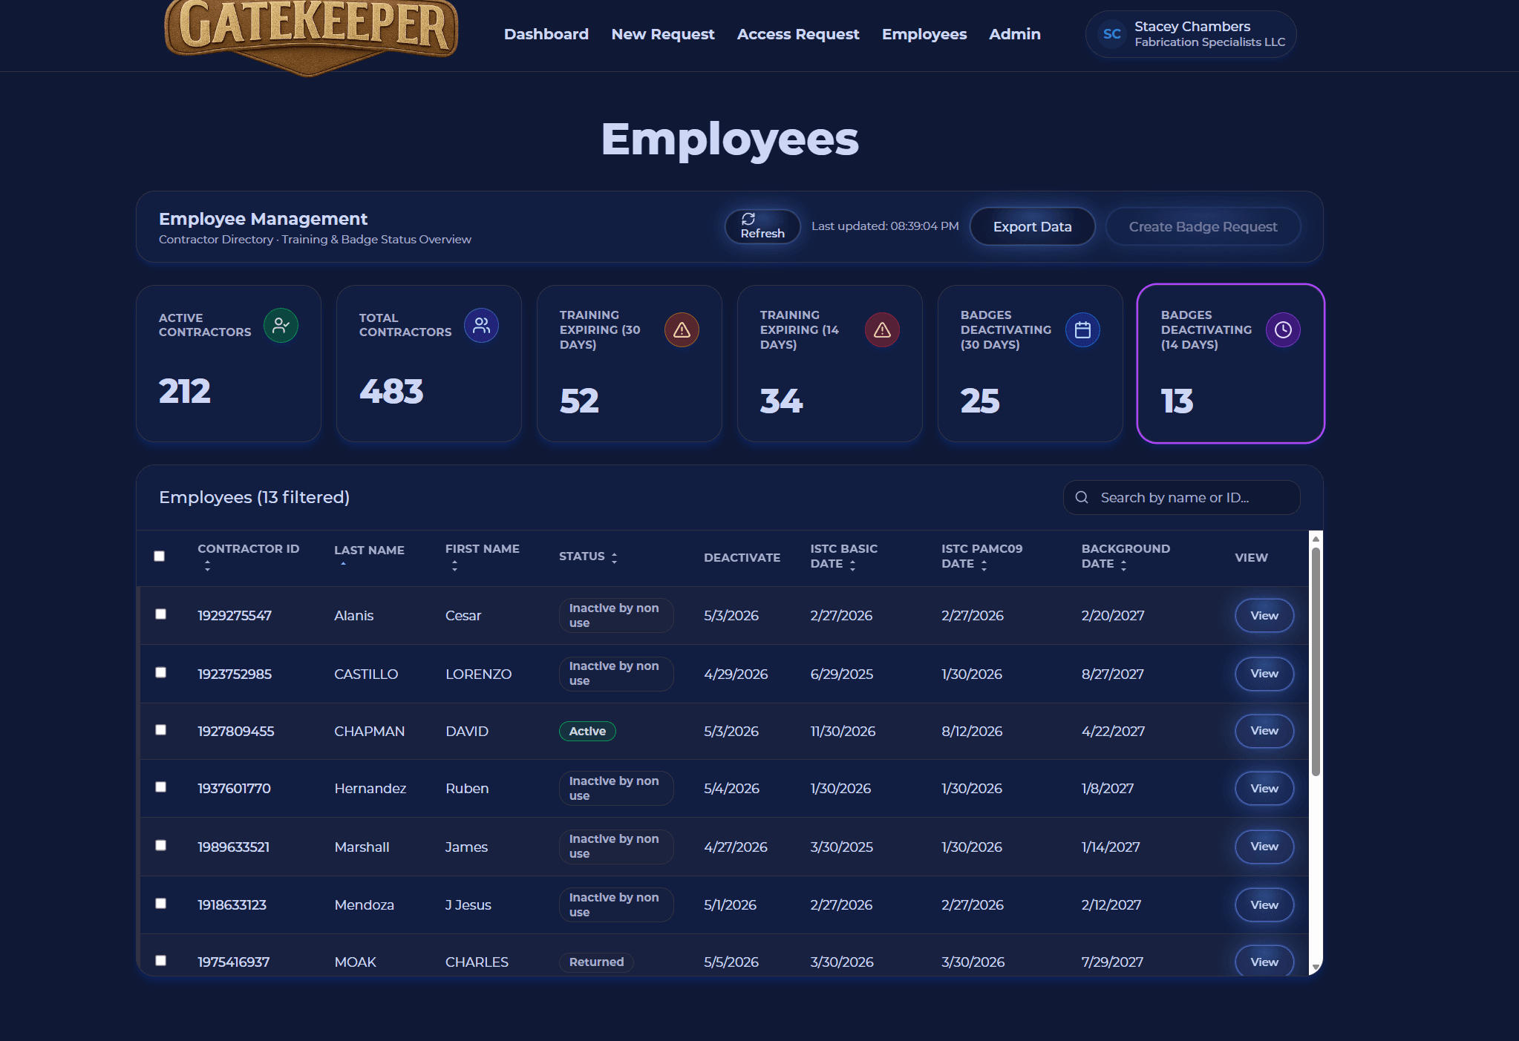Open the Access Request nav item
Image resolution: width=1519 pixels, height=1041 pixels.
(798, 34)
